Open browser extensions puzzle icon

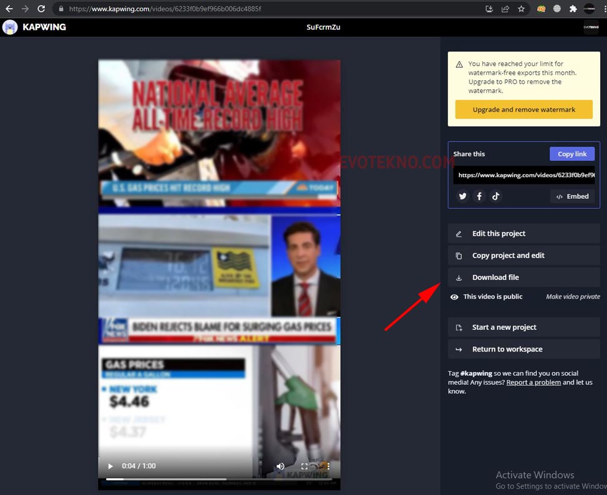[x=573, y=9]
